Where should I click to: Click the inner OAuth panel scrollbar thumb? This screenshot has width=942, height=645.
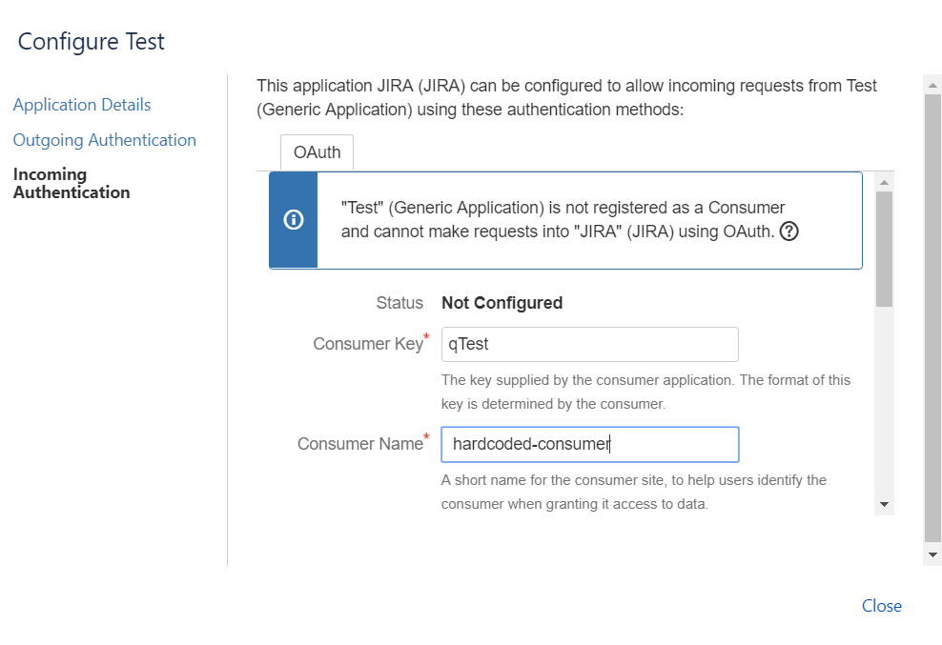(x=884, y=248)
